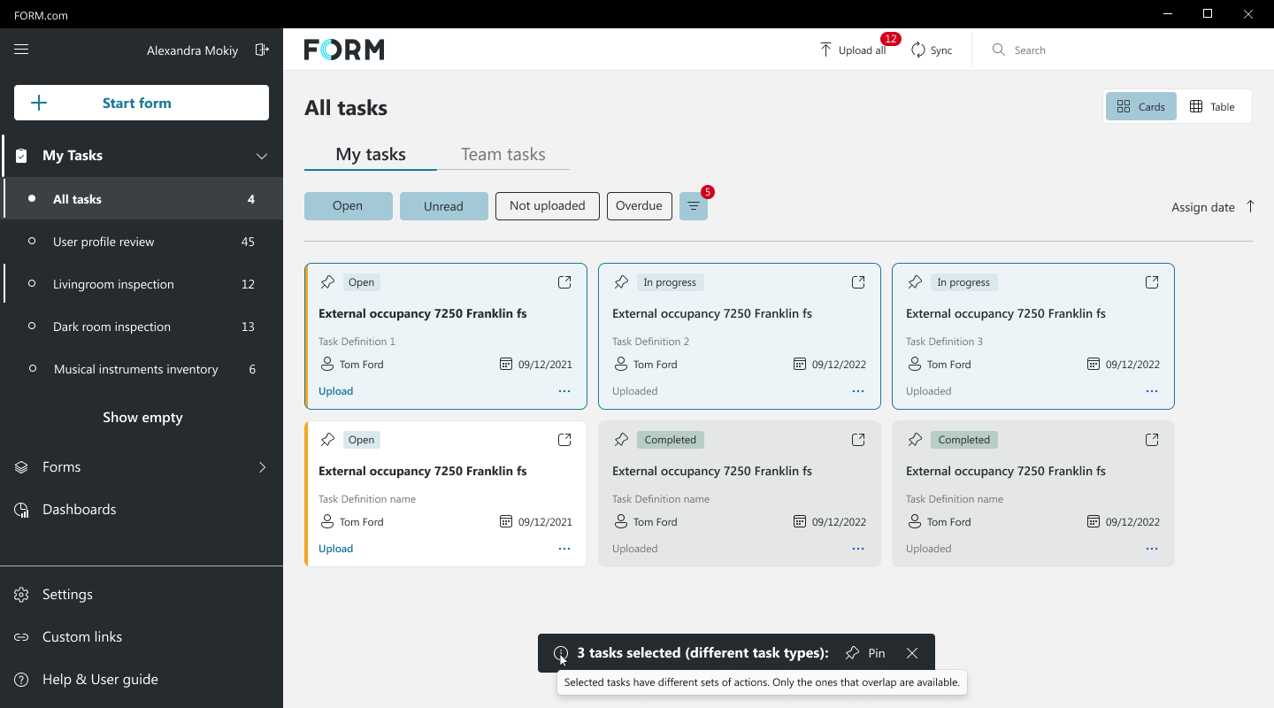Click the Start form button

pyautogui.click(x=142, y=103)
